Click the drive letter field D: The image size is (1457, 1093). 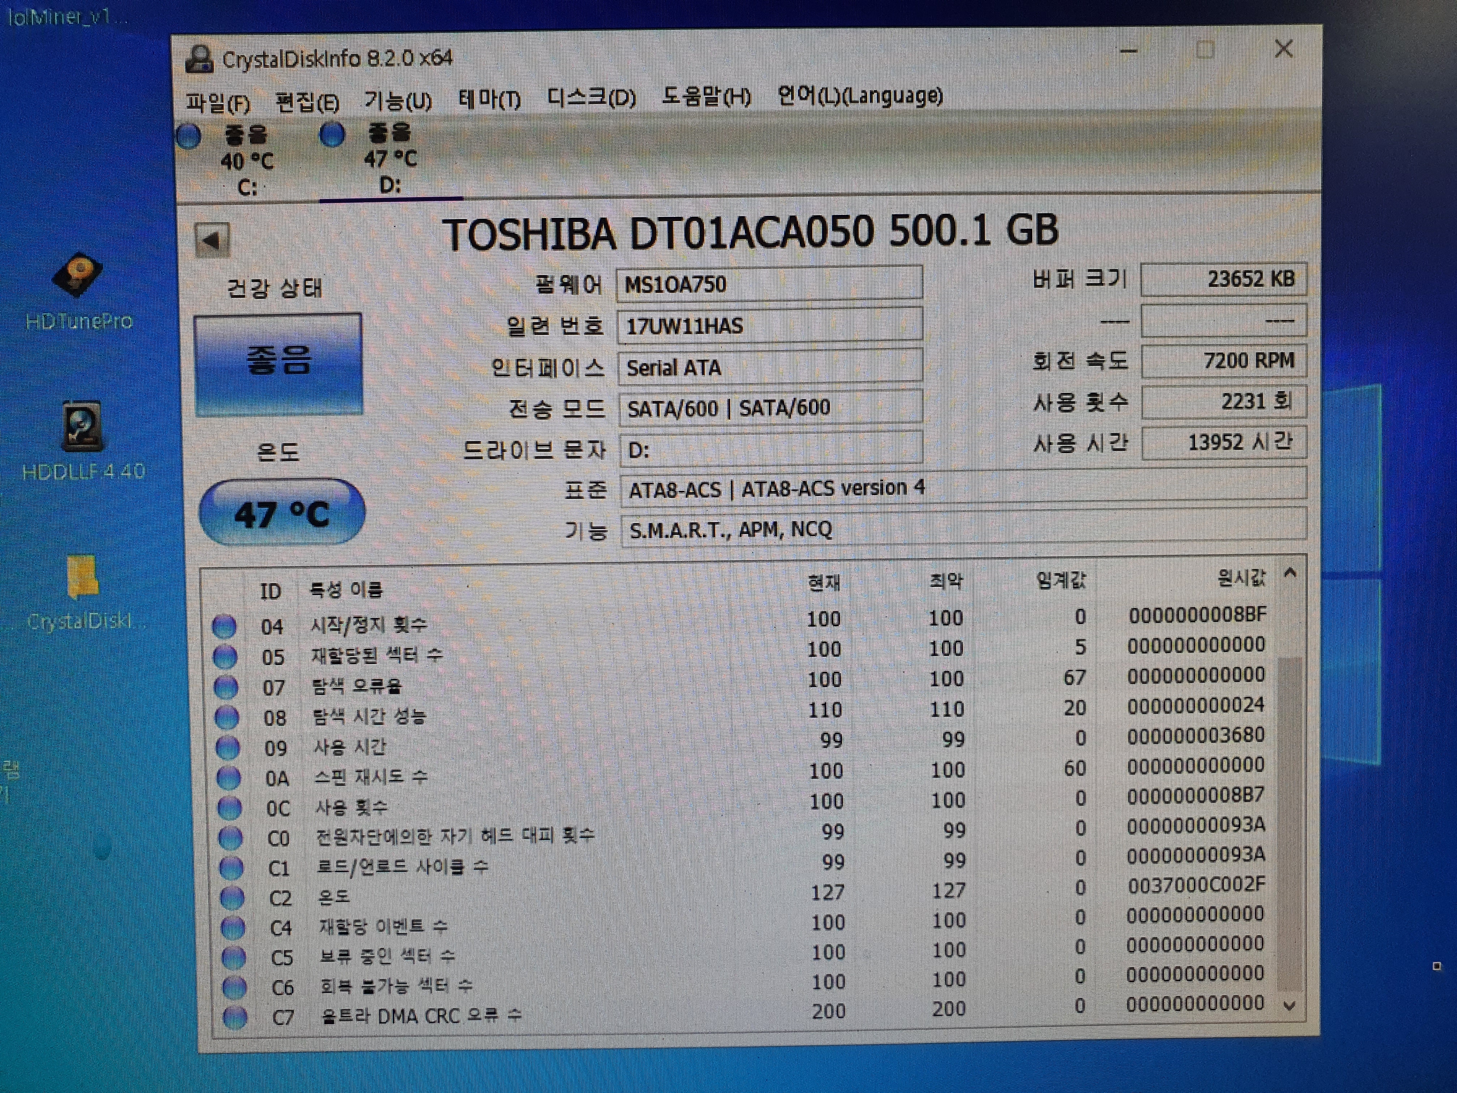pyautogui.click(x=771, y=449)
